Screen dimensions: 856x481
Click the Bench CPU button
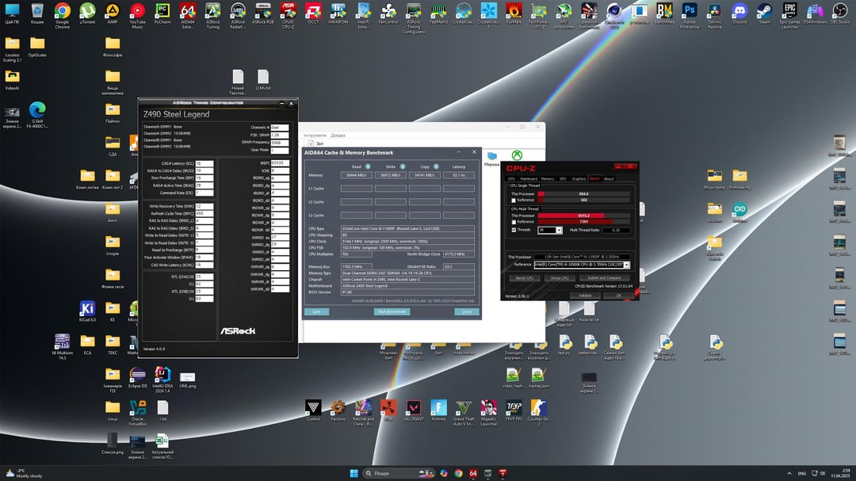coord(525,278)
